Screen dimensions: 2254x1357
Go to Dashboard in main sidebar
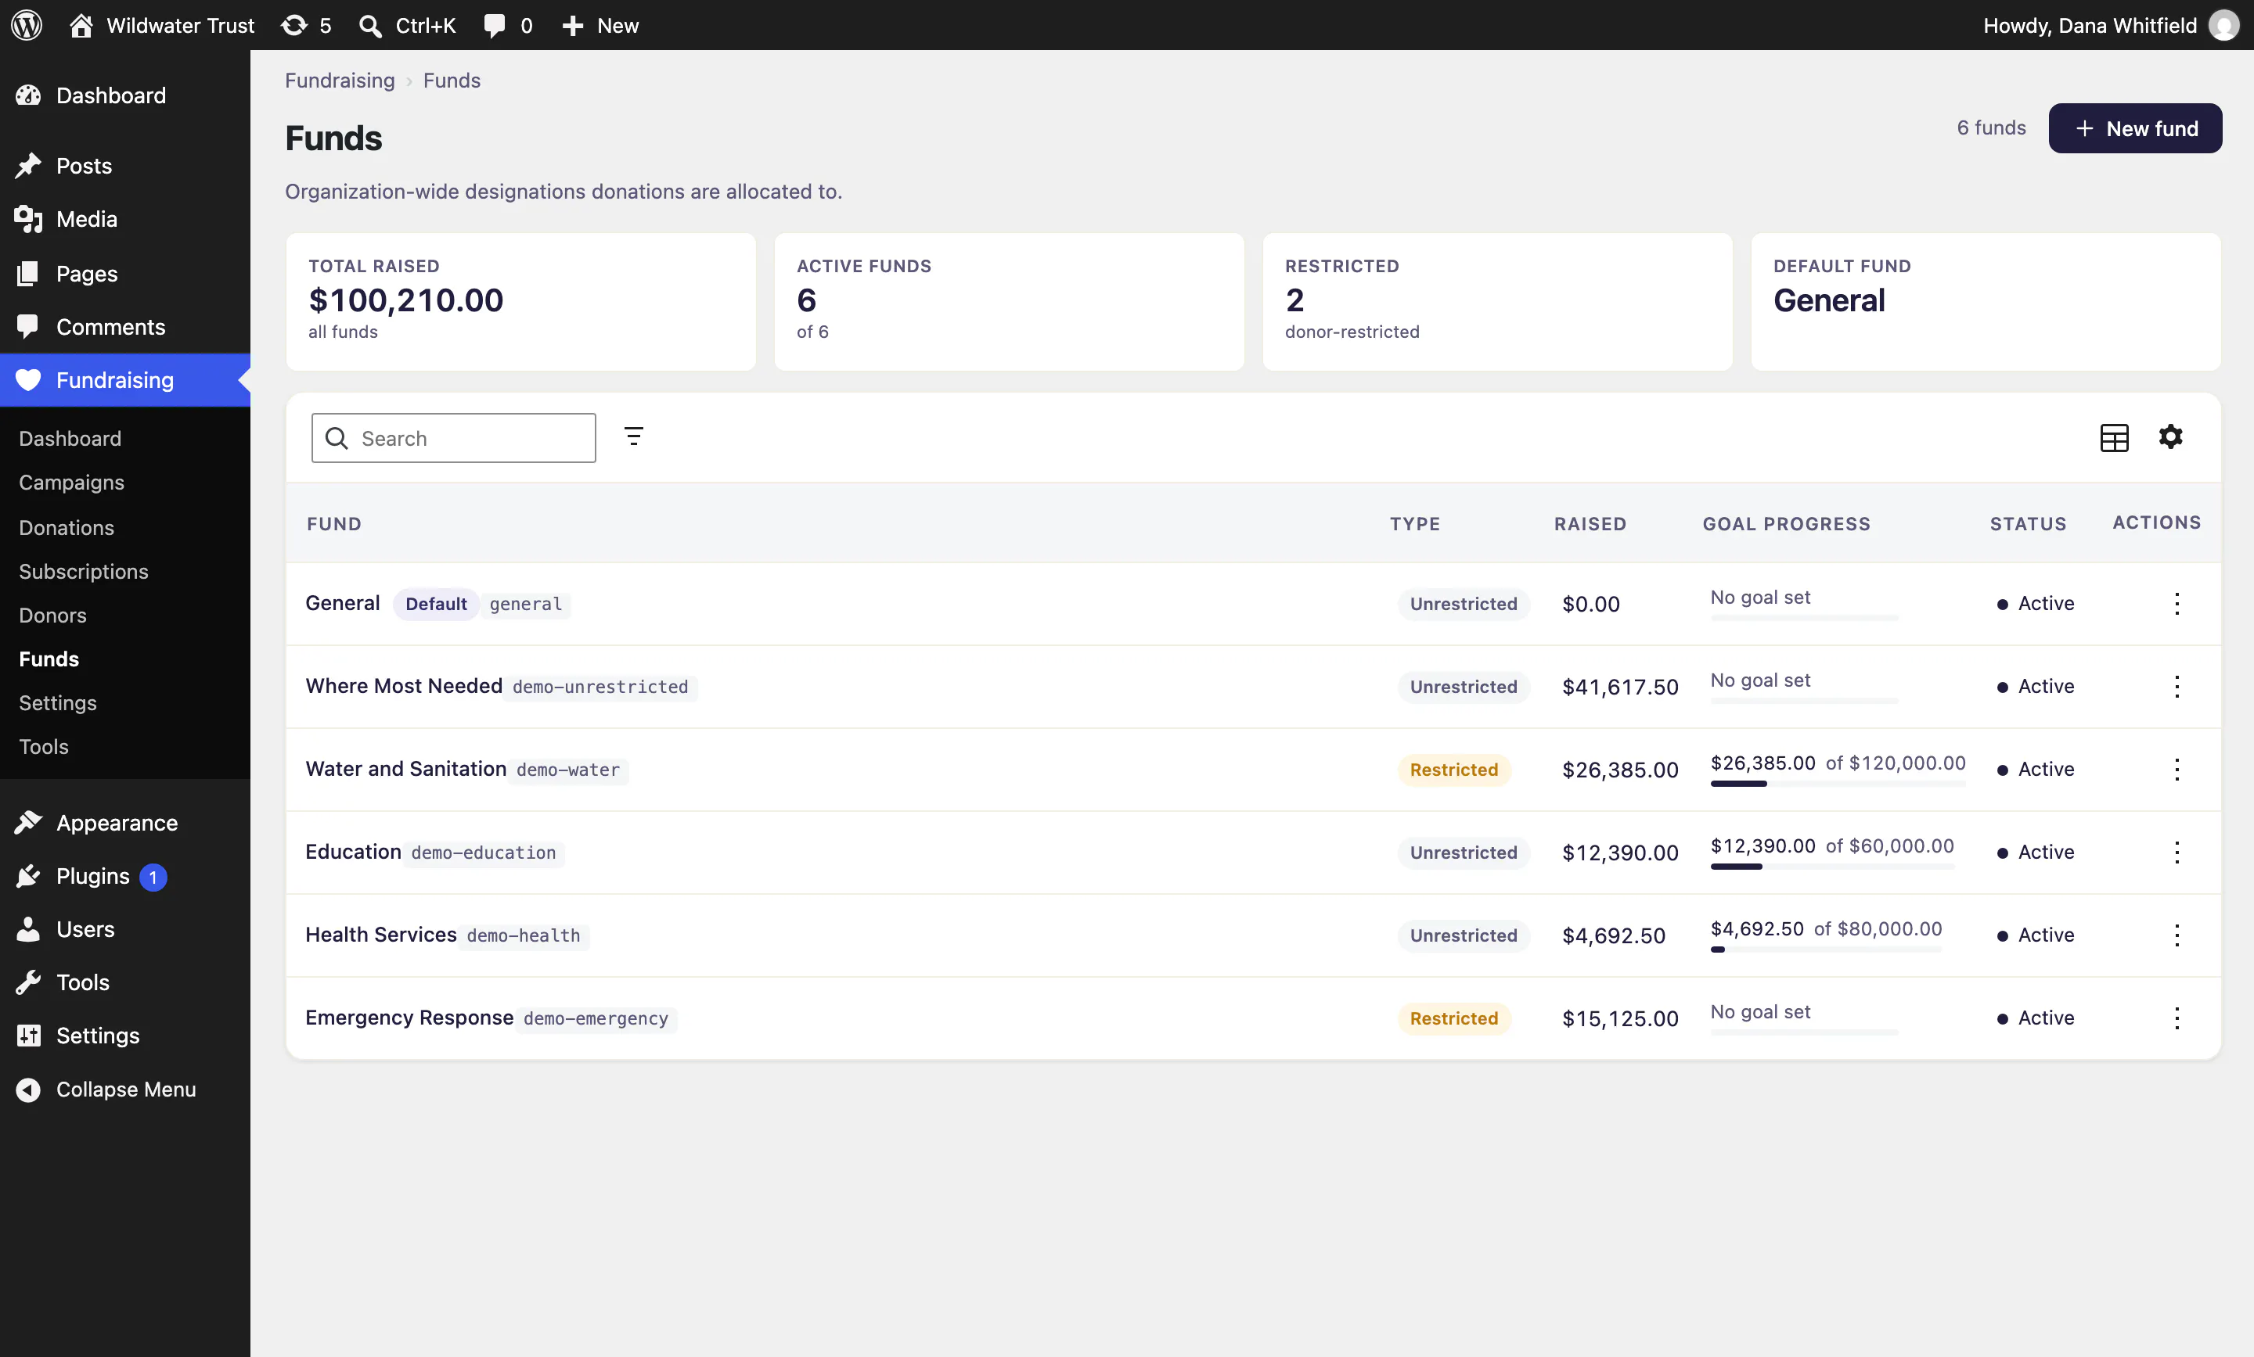[125, 95]
